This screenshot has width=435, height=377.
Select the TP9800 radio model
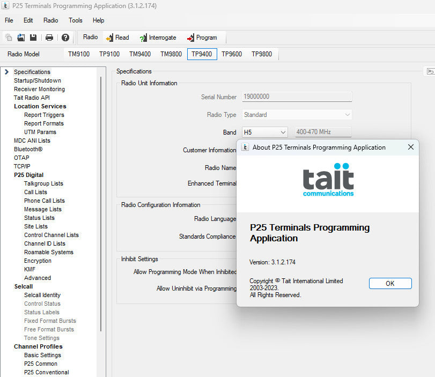pos(262,54)
